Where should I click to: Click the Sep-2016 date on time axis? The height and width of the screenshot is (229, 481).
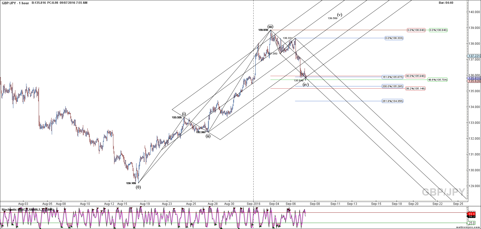(254, 204)
